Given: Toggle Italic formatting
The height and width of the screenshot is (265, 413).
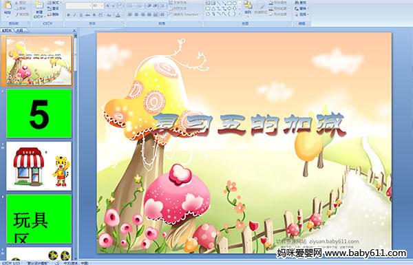Looking at the screenshot, I should [x=75, y=15].
